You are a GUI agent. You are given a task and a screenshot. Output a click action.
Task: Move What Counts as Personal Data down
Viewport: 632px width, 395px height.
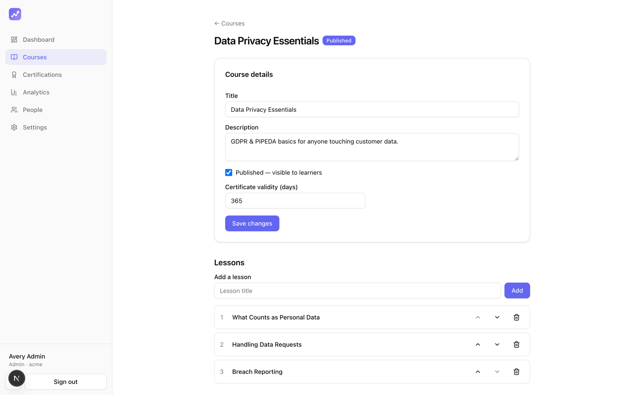pos(497,317)
